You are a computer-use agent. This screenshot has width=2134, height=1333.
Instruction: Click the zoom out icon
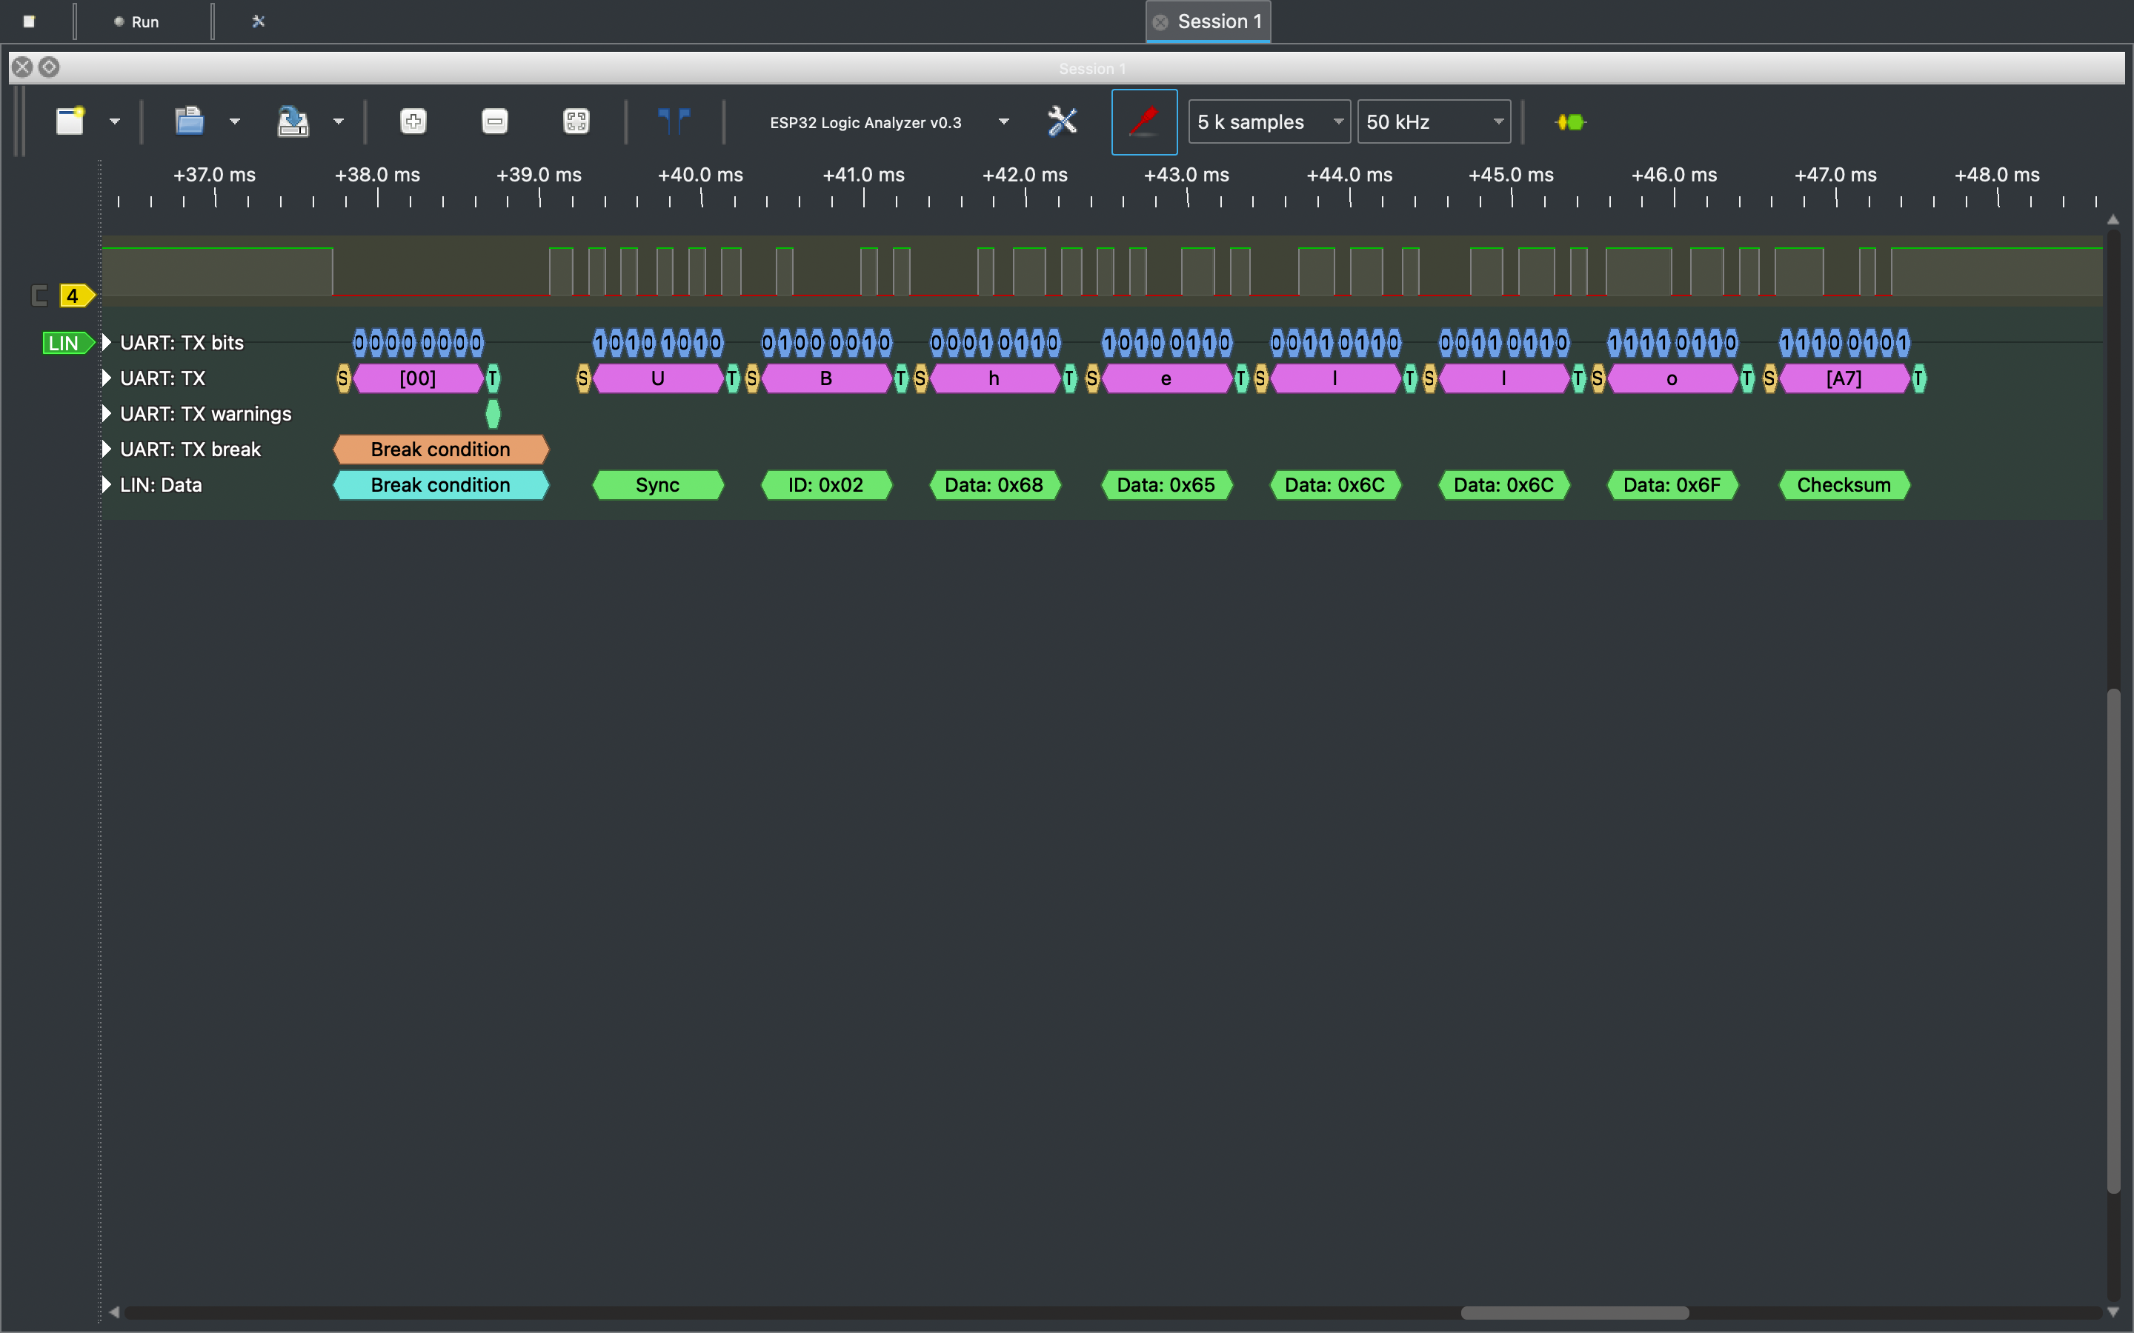click(x=495, y=121)
